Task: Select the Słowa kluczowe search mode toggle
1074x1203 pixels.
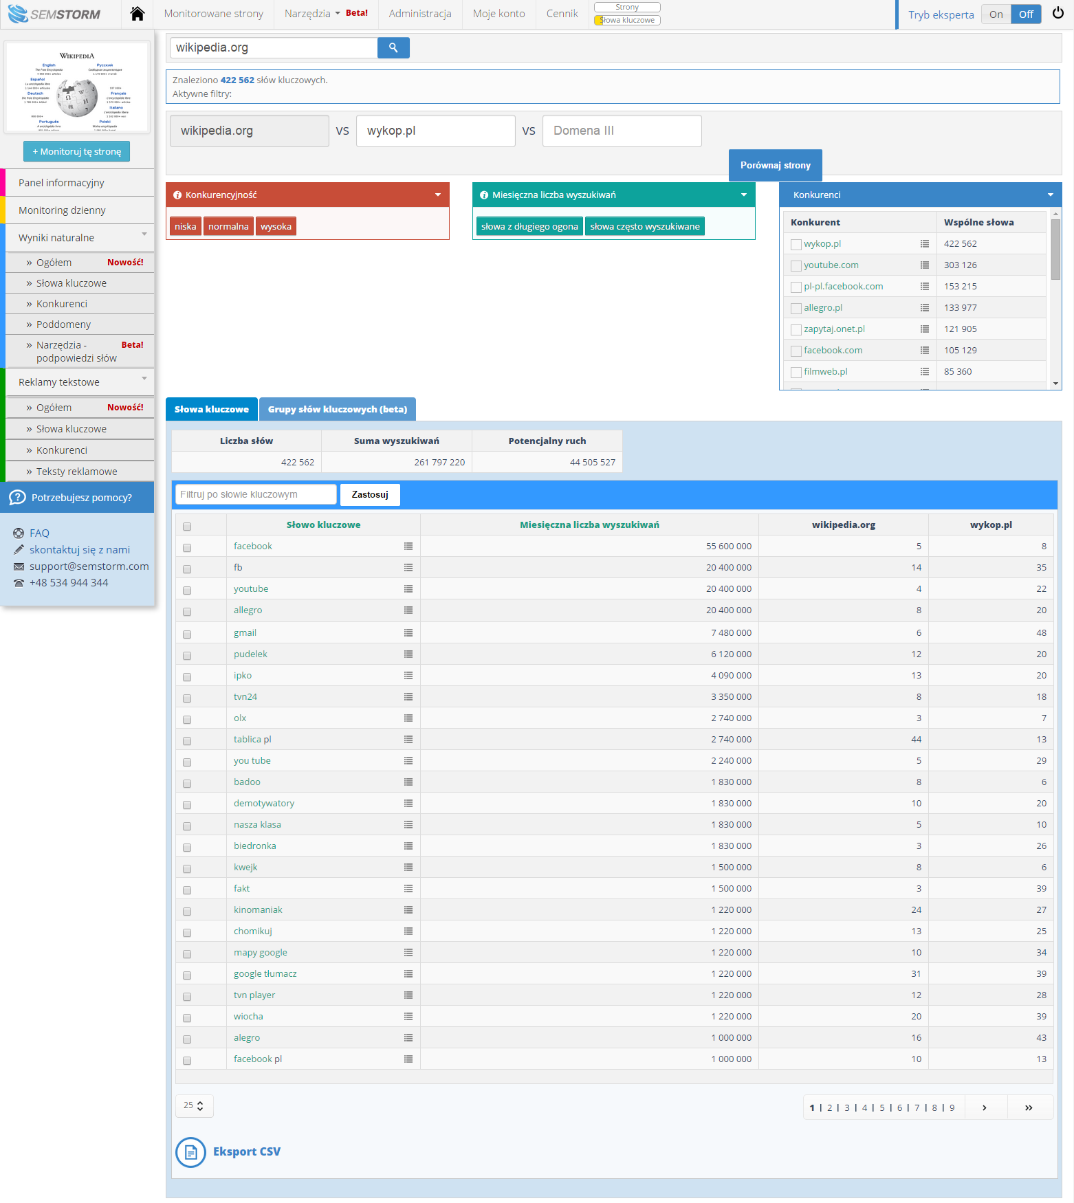Action: 627,20
